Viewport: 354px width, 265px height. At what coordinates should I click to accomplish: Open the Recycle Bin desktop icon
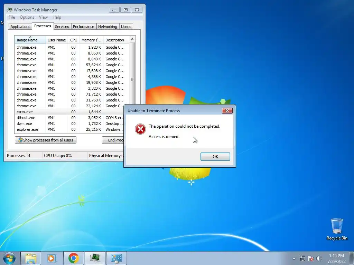337,229
